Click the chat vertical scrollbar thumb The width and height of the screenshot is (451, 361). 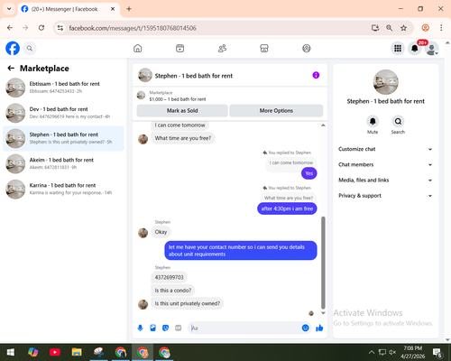(x=323, y=263)
